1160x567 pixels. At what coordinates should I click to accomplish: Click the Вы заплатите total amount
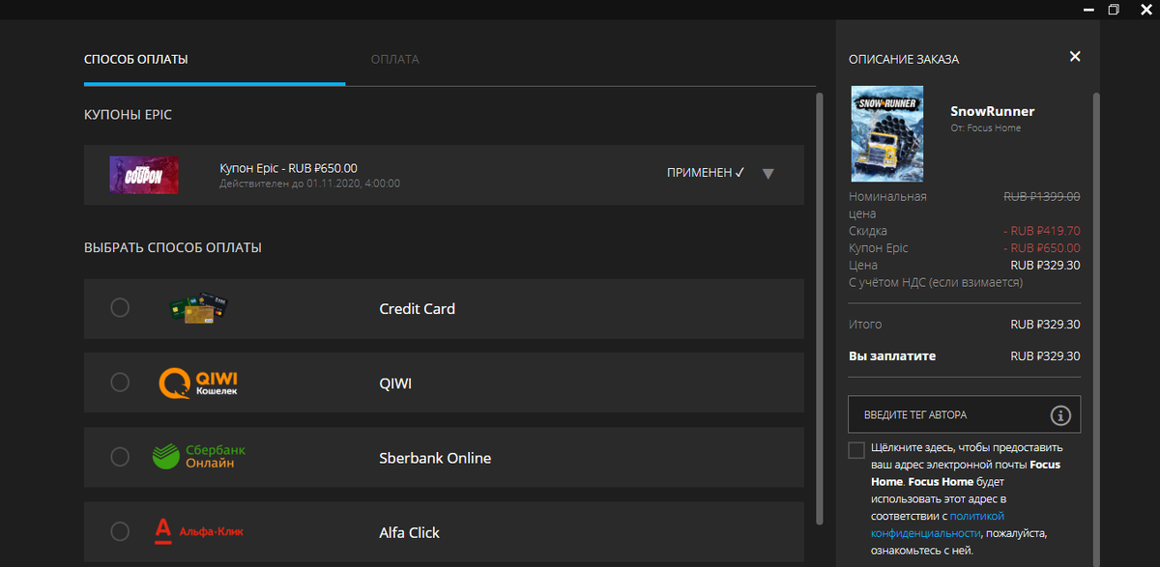tap(1045, 355)
